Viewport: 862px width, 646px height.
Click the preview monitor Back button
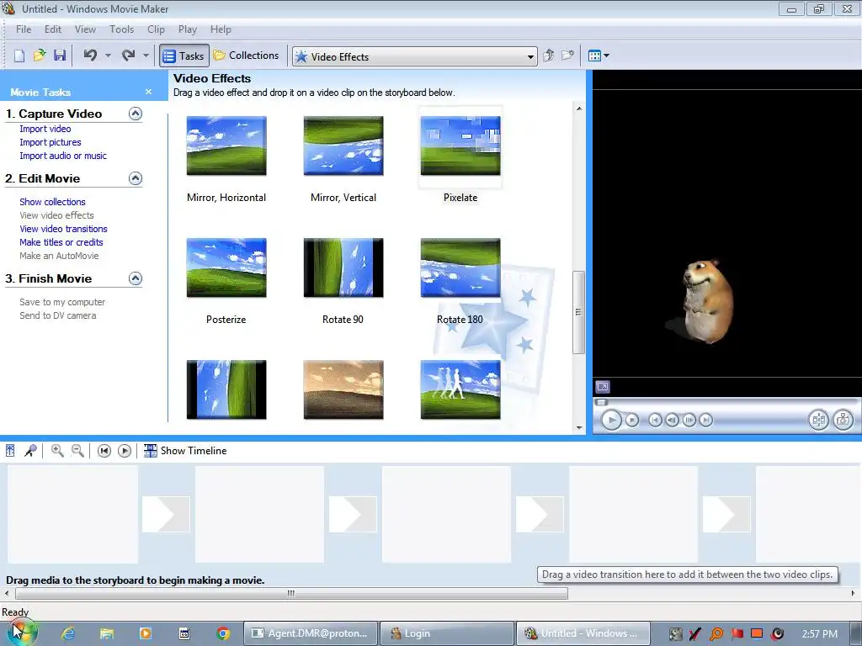pyautogui.click(x=655, y=421)
